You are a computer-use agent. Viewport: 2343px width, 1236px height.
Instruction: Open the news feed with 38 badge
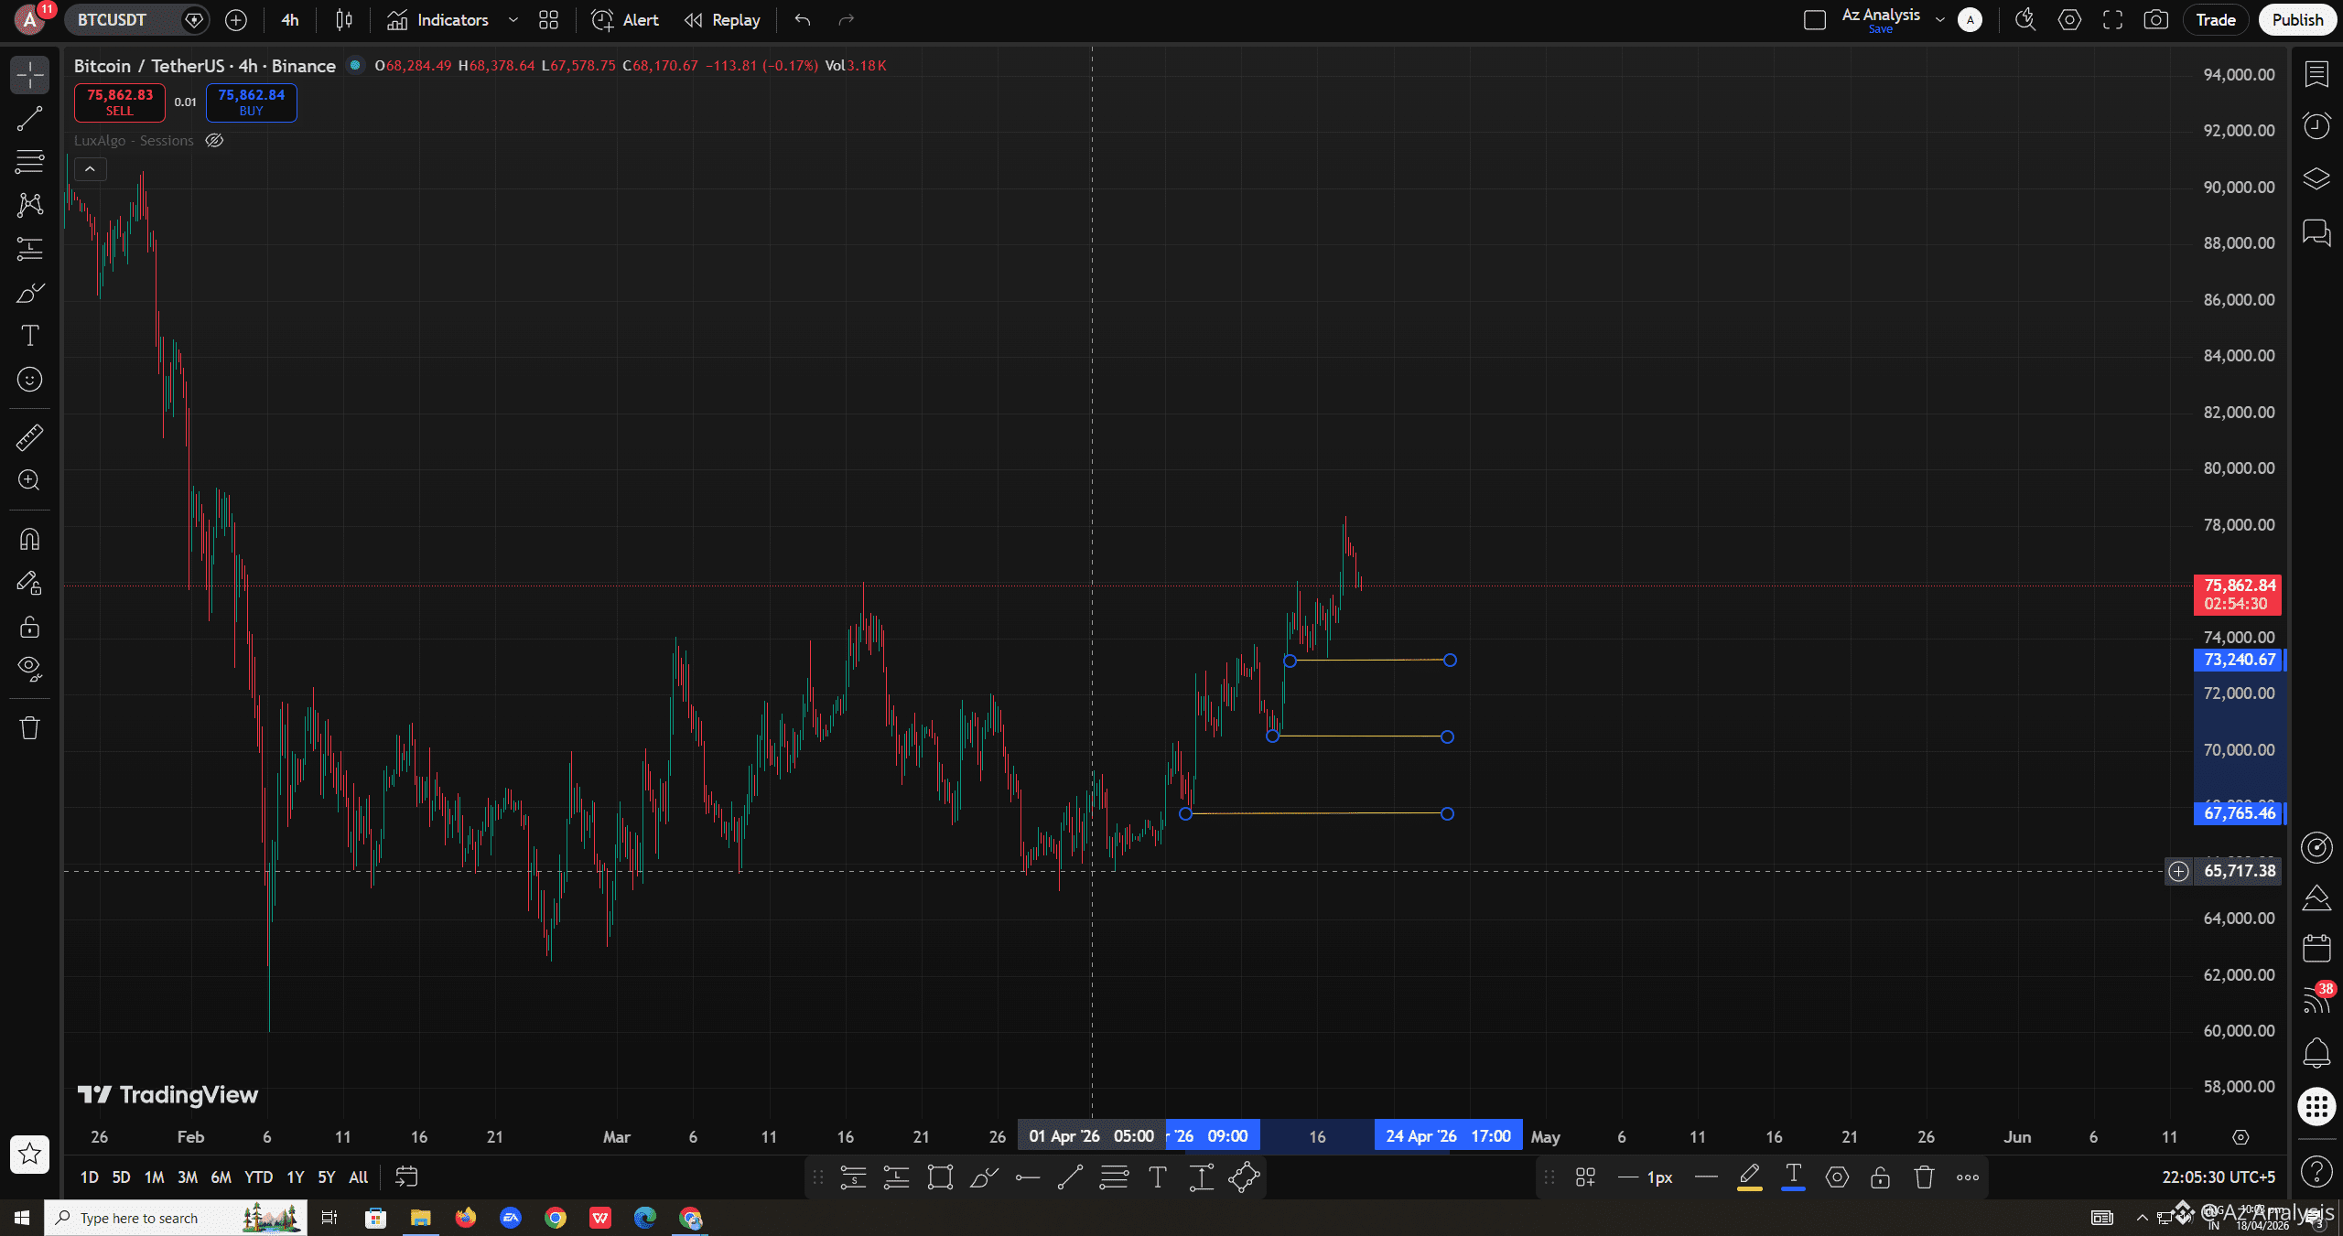click(2316, 1000)
